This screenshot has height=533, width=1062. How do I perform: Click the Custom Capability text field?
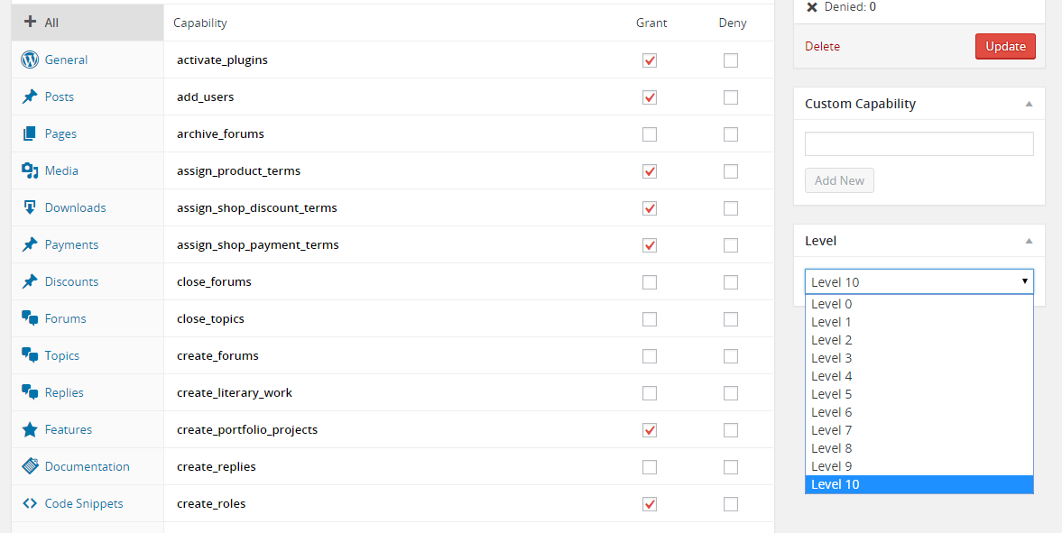(x=919, y=144)
